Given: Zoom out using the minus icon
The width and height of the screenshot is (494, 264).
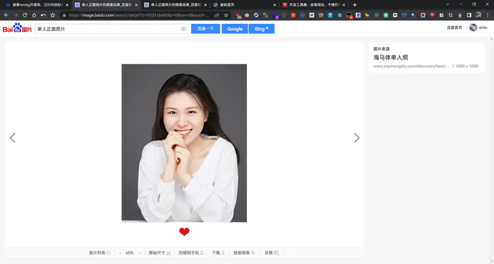Looking at the screenshot, I should 140,253.
